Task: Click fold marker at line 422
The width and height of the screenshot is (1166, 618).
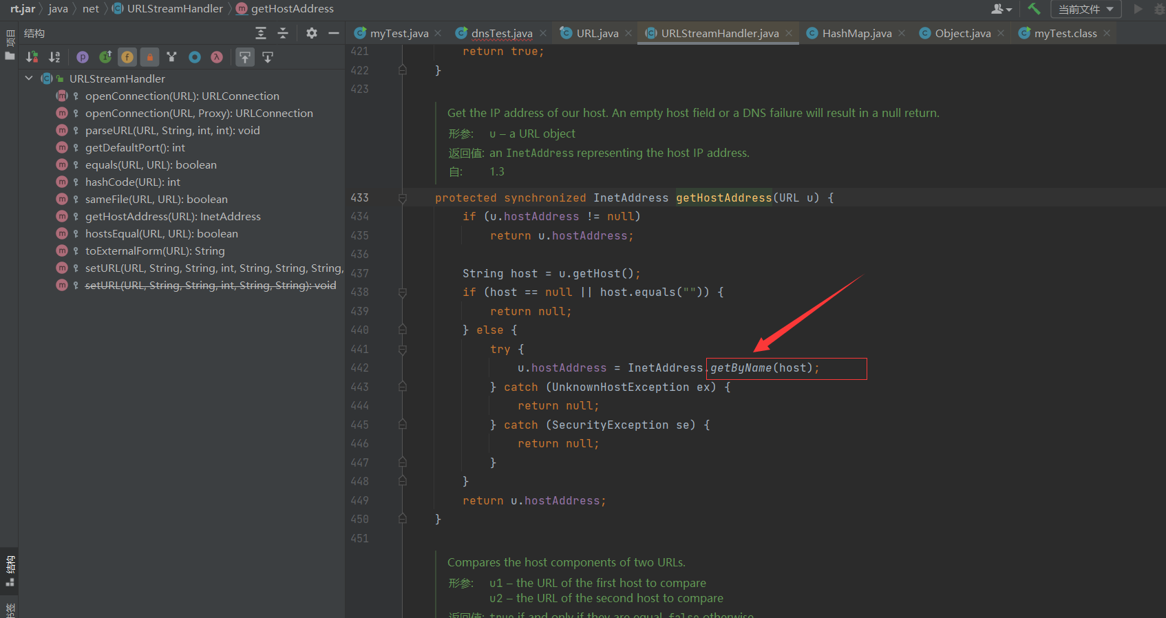Action: tap(403, 70)
